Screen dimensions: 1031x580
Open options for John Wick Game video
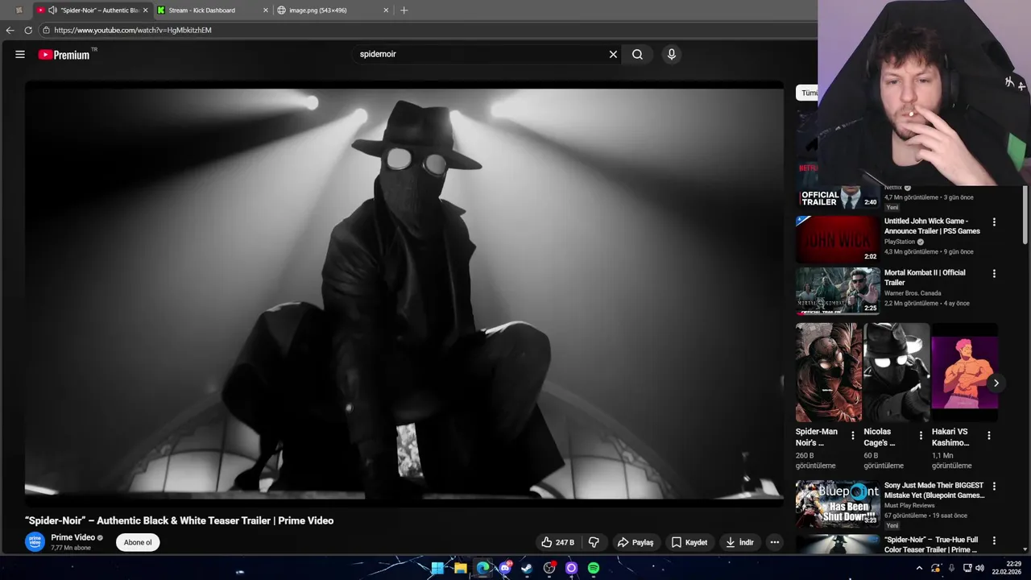pos(994,222)
